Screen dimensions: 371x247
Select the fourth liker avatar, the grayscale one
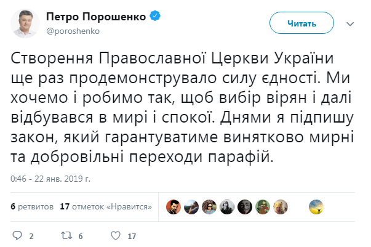pos(228,206)
